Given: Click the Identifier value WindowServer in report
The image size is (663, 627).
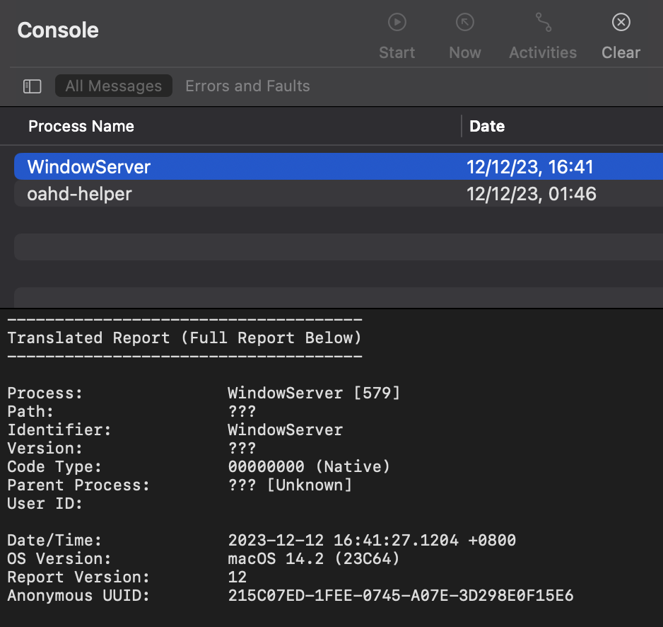Looking at the screenshot, I should 286,430.
